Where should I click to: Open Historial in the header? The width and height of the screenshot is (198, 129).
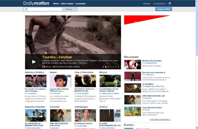pyautogui.click(x=146, y=4)
